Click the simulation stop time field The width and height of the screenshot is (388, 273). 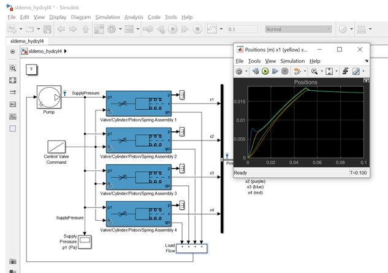243,29
